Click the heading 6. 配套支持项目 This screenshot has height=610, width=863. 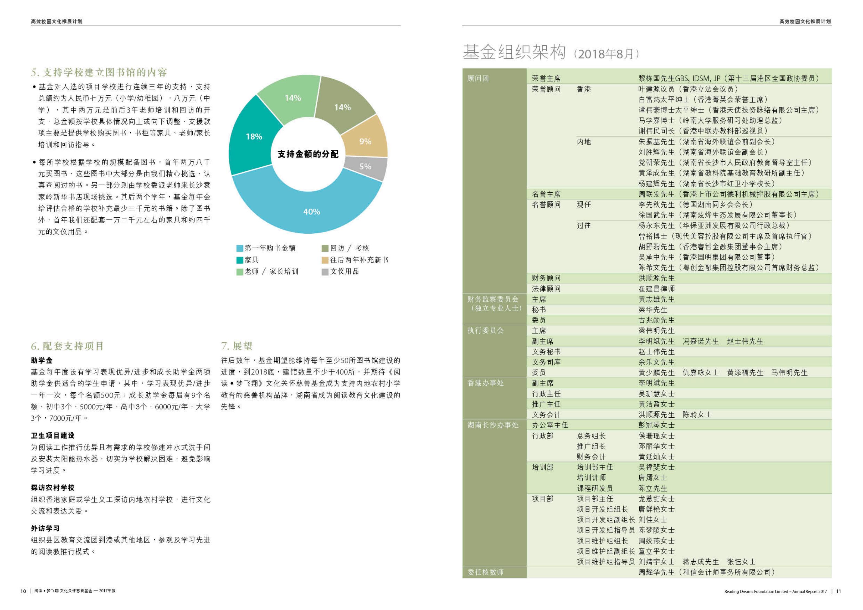[x=67, y=346]
